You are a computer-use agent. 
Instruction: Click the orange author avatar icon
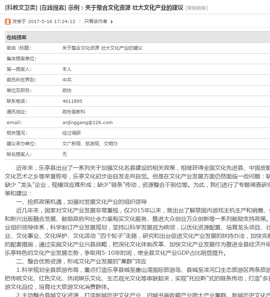click(x=8, y=22)
